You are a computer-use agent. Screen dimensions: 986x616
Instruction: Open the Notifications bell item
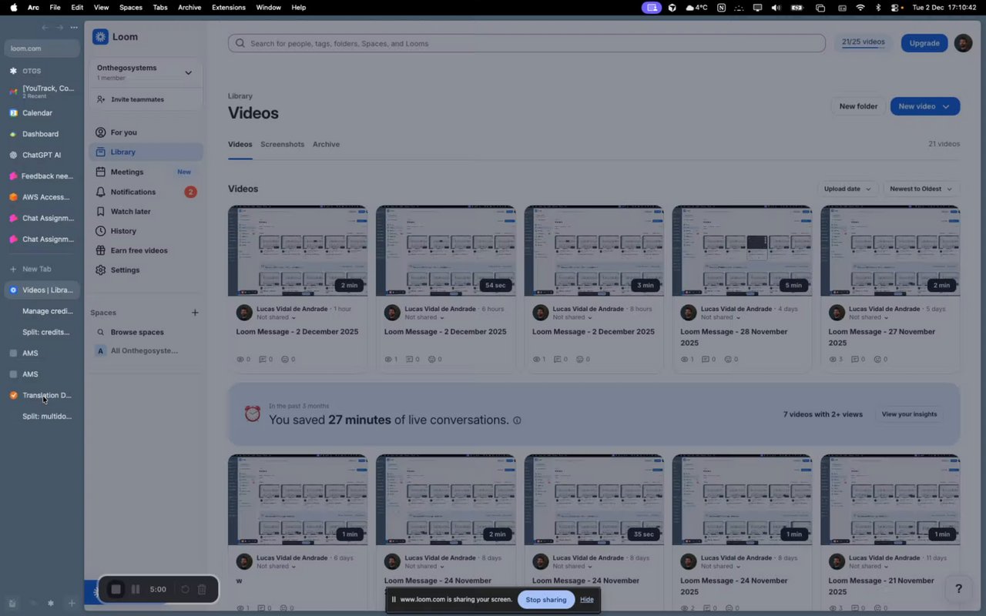click(146, 192)
